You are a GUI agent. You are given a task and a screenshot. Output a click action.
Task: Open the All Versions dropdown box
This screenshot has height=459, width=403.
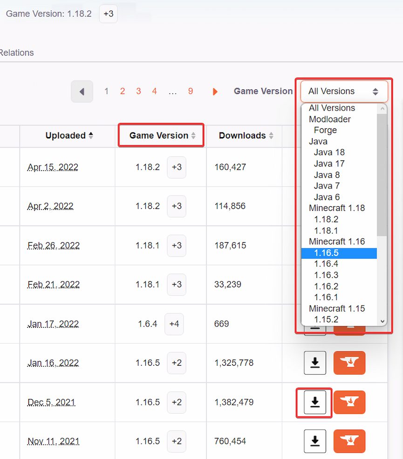point(343,91)
